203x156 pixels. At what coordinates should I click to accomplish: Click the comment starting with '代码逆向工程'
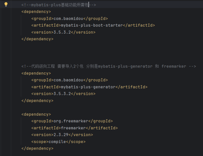109,66
